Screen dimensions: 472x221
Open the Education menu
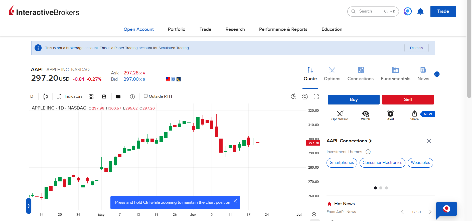click(x=332, y=29)
